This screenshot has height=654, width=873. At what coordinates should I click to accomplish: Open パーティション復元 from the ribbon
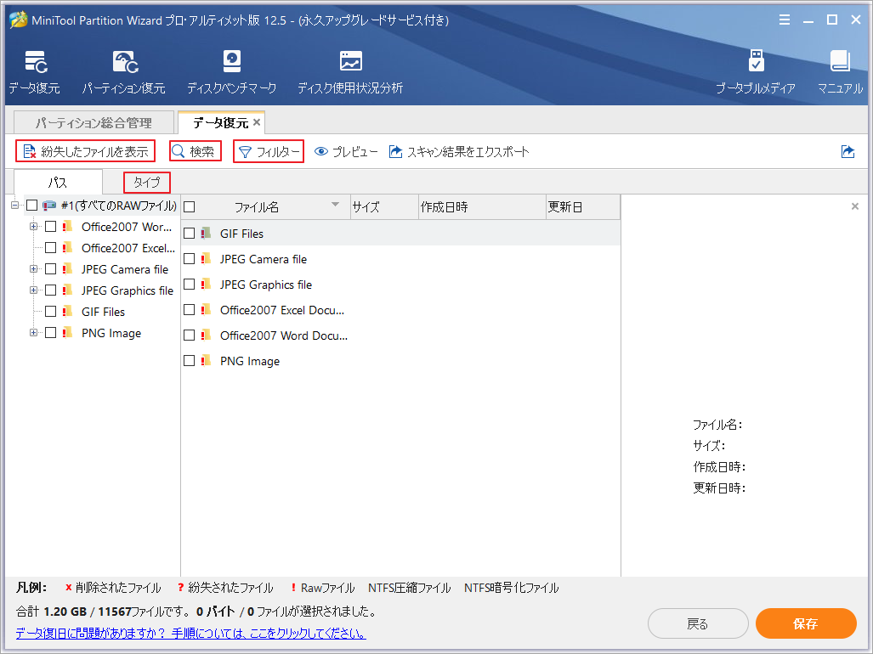[123, 71]
